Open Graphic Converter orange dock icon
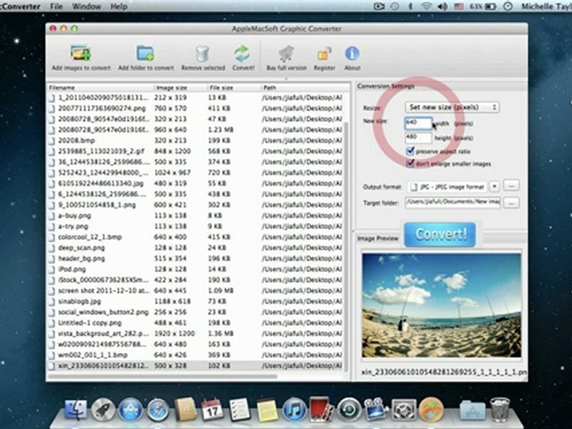Image resolution: width=572 pixels, height=429 pixels. pos(431,410)
